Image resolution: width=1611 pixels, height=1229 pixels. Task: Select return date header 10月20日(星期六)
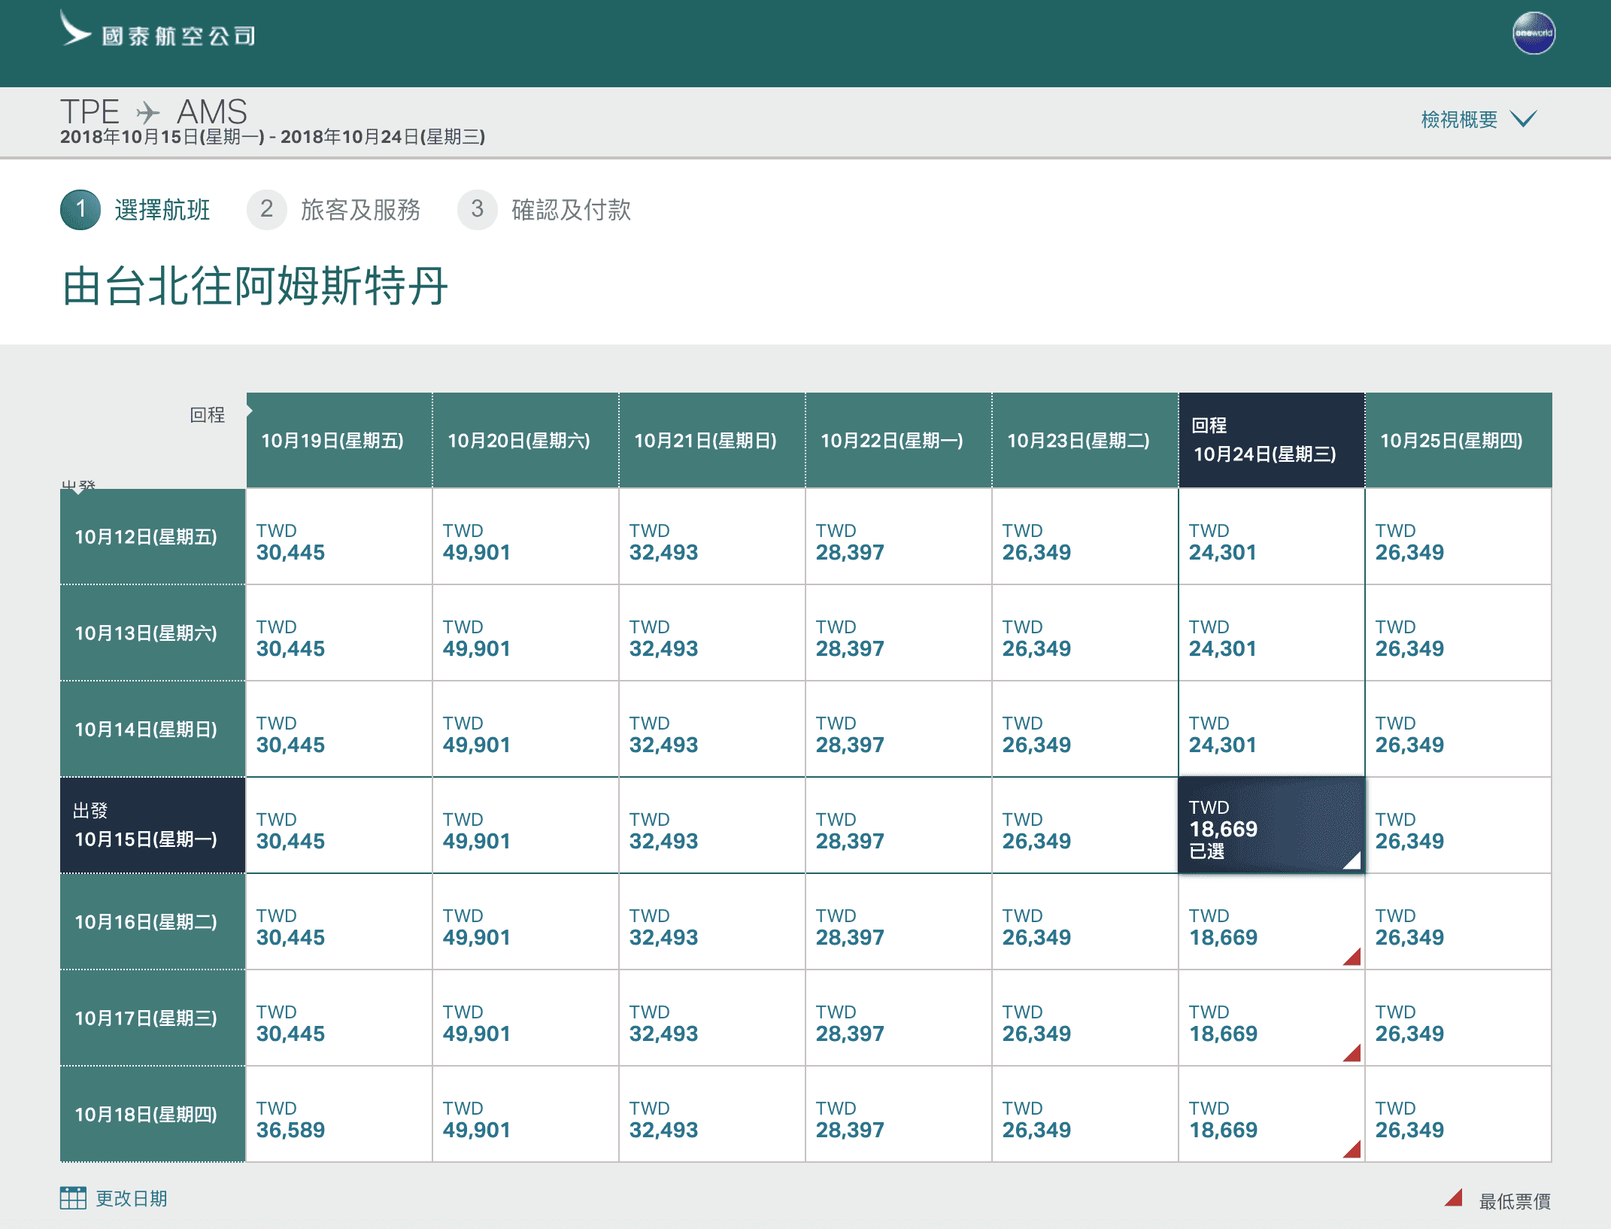526,440
